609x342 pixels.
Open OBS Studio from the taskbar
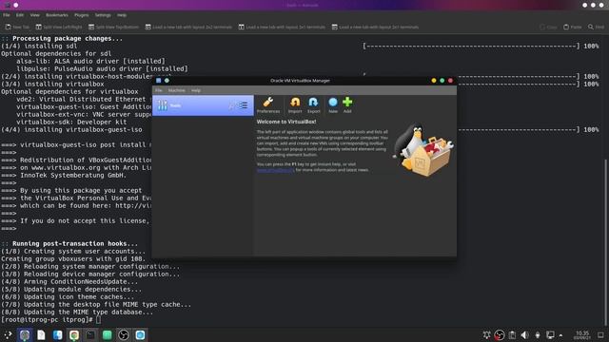click(124, 335)
